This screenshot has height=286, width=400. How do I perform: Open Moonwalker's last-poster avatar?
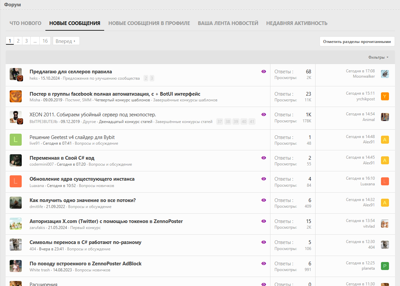(x=385, y=74)
